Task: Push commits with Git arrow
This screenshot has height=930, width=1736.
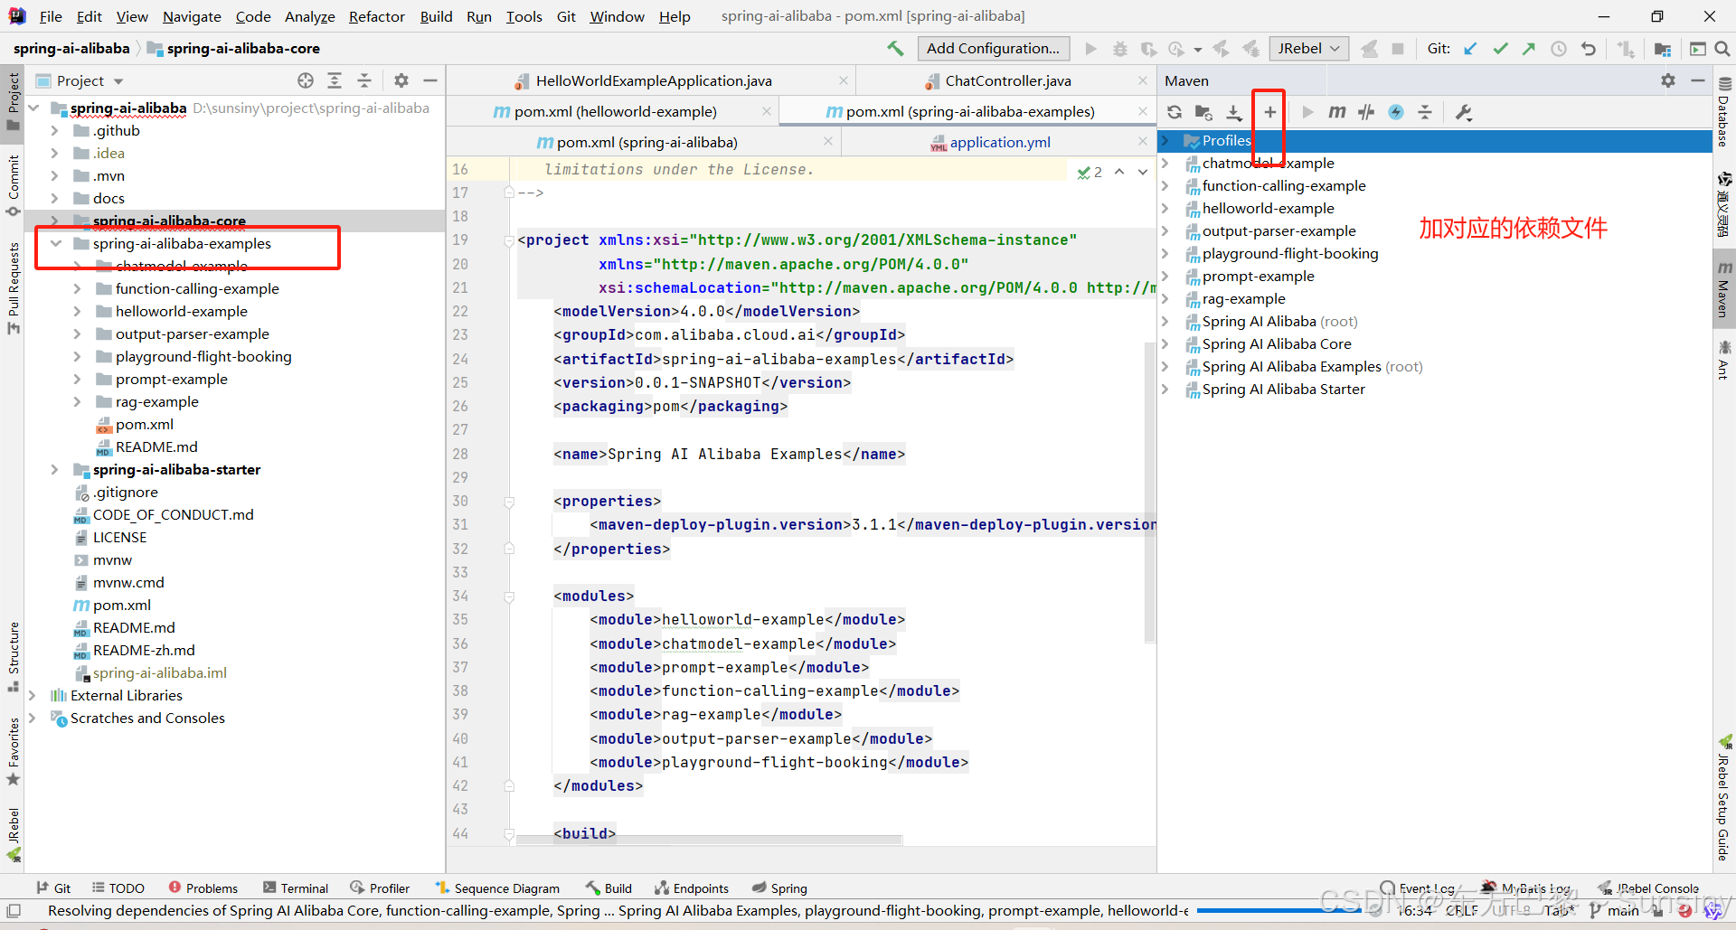Action: pos(1529,49)
